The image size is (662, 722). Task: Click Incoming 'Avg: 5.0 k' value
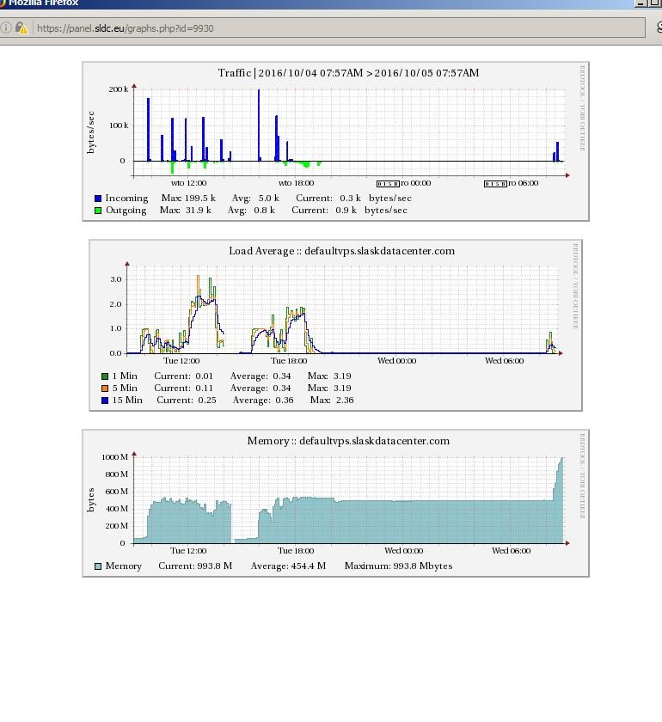point(255,198)
